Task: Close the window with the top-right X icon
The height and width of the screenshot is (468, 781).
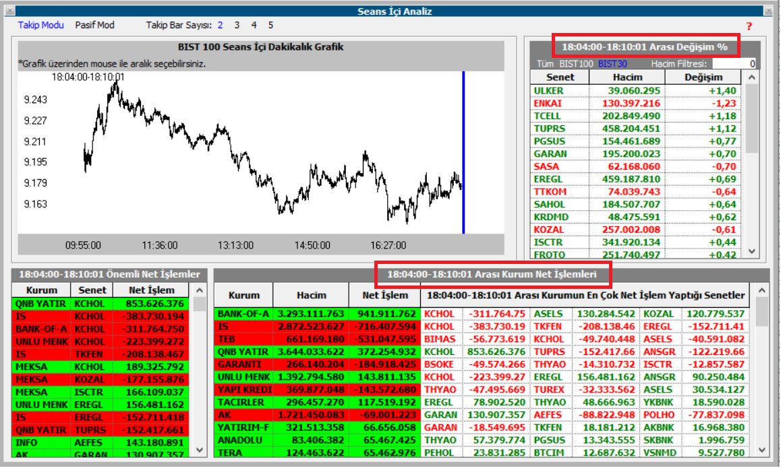Action: click(x=769, y=11)
